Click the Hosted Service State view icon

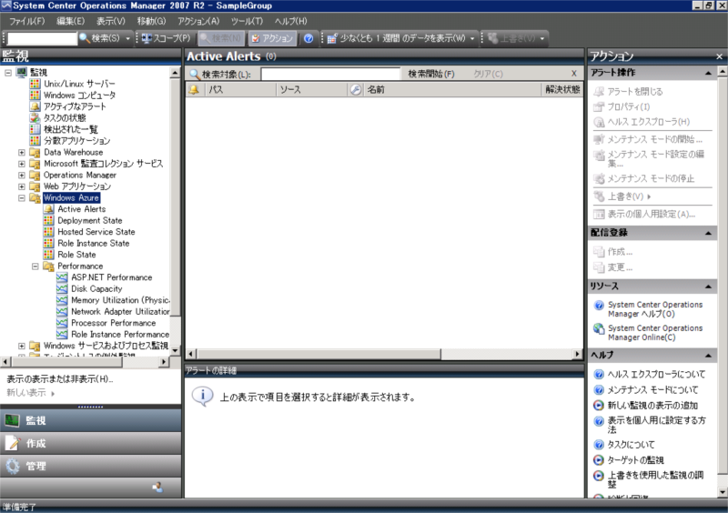point(49,232)
